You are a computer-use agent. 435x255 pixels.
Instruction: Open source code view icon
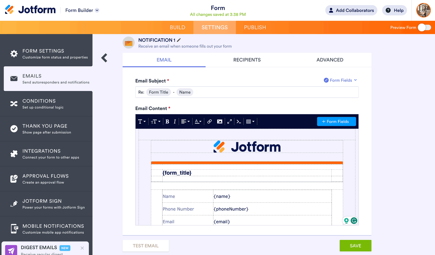click(239, 121)
